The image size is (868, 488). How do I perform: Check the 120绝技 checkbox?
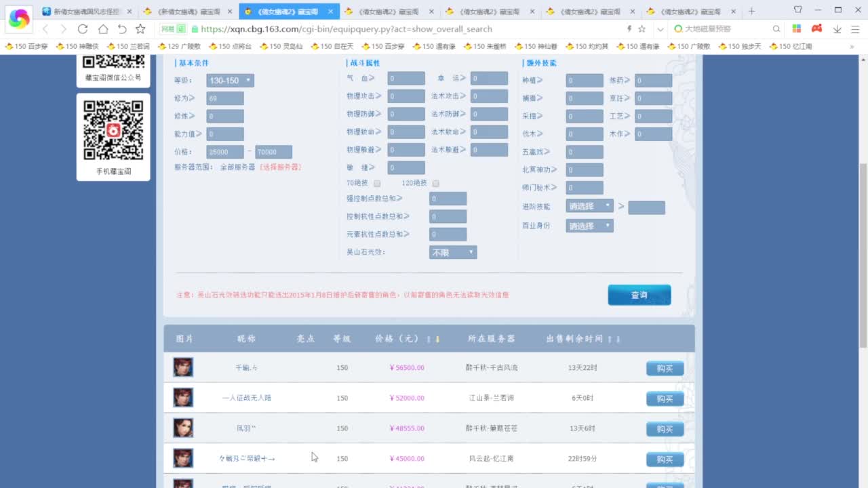[x=436, y=183]
